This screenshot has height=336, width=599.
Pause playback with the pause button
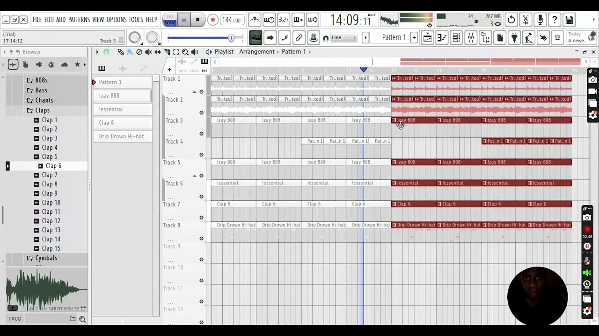(x=184, y=20)
